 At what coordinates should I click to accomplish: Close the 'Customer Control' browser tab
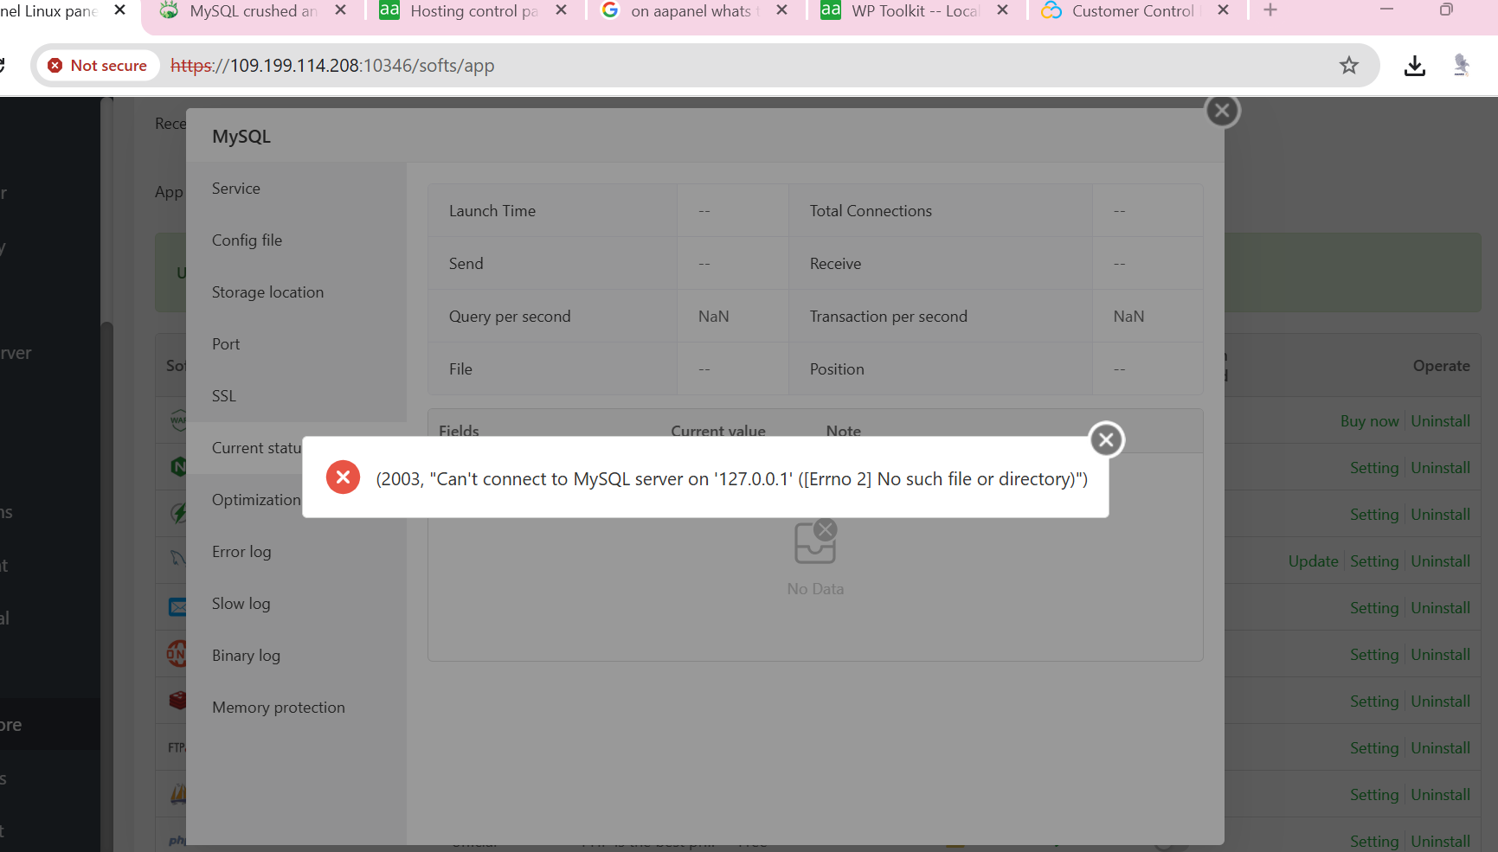point(1223,10)
